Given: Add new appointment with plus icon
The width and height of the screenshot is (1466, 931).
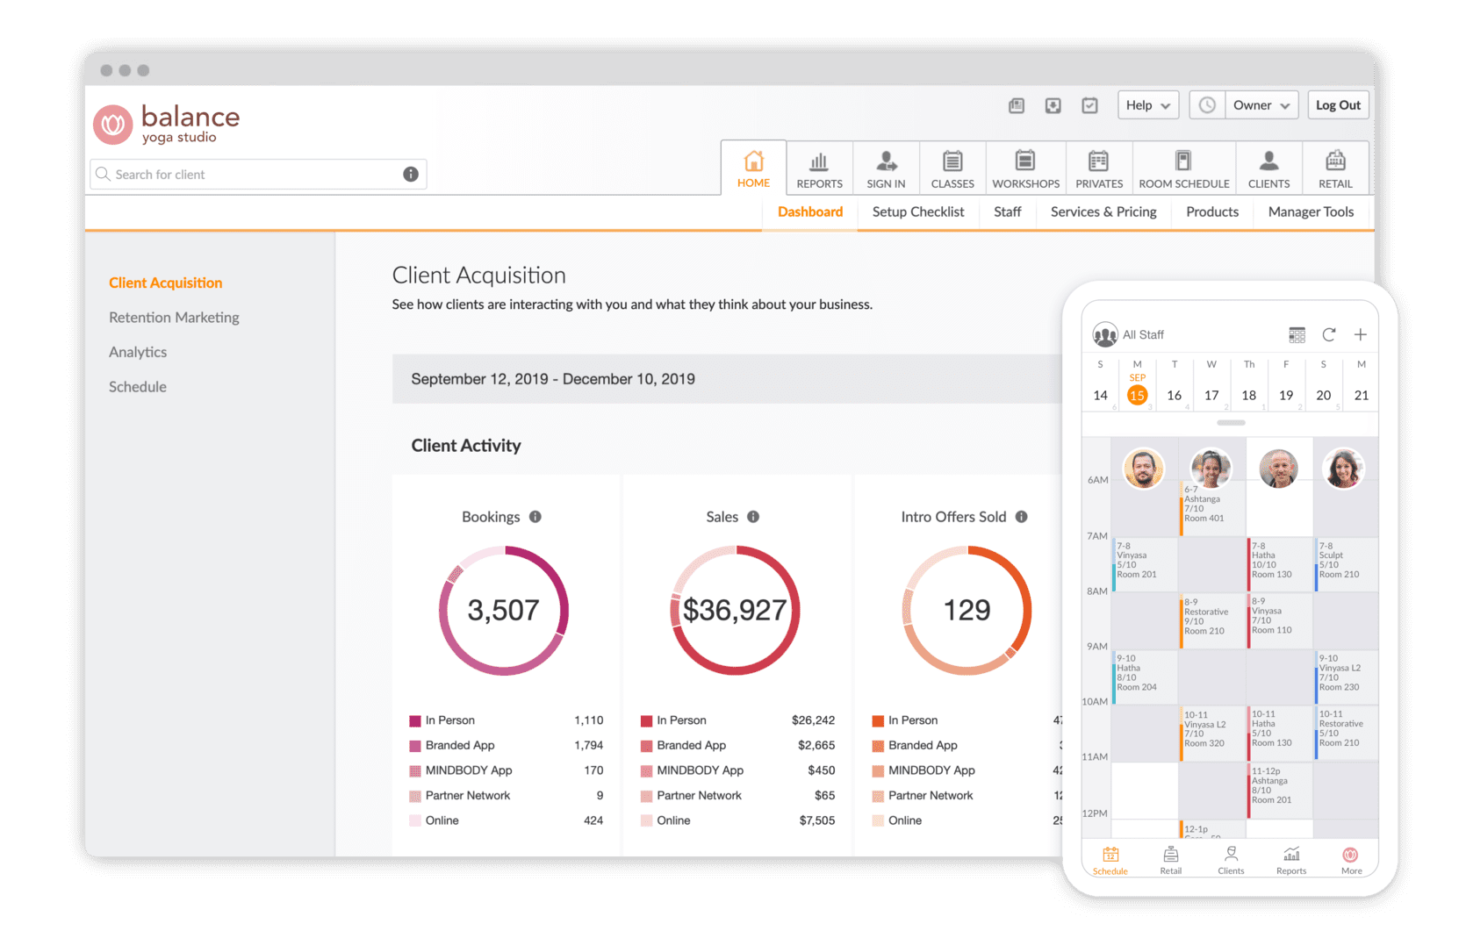Looking at the screenshot, I should [1360, 334].
